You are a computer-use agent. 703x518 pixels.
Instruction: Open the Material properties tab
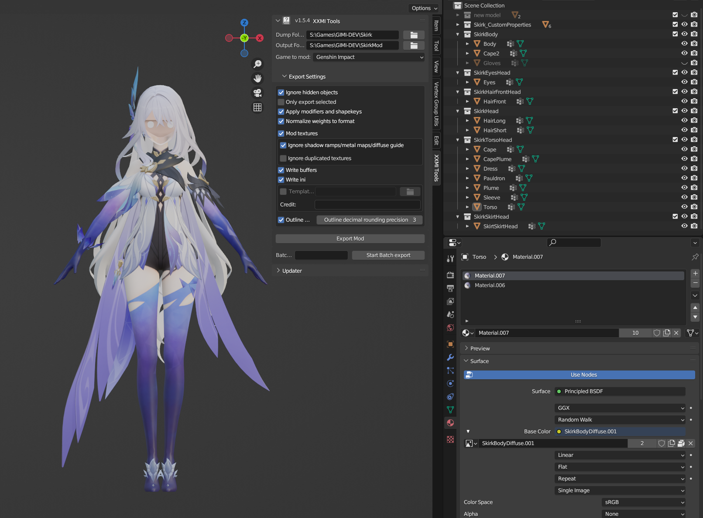(450, 423)
